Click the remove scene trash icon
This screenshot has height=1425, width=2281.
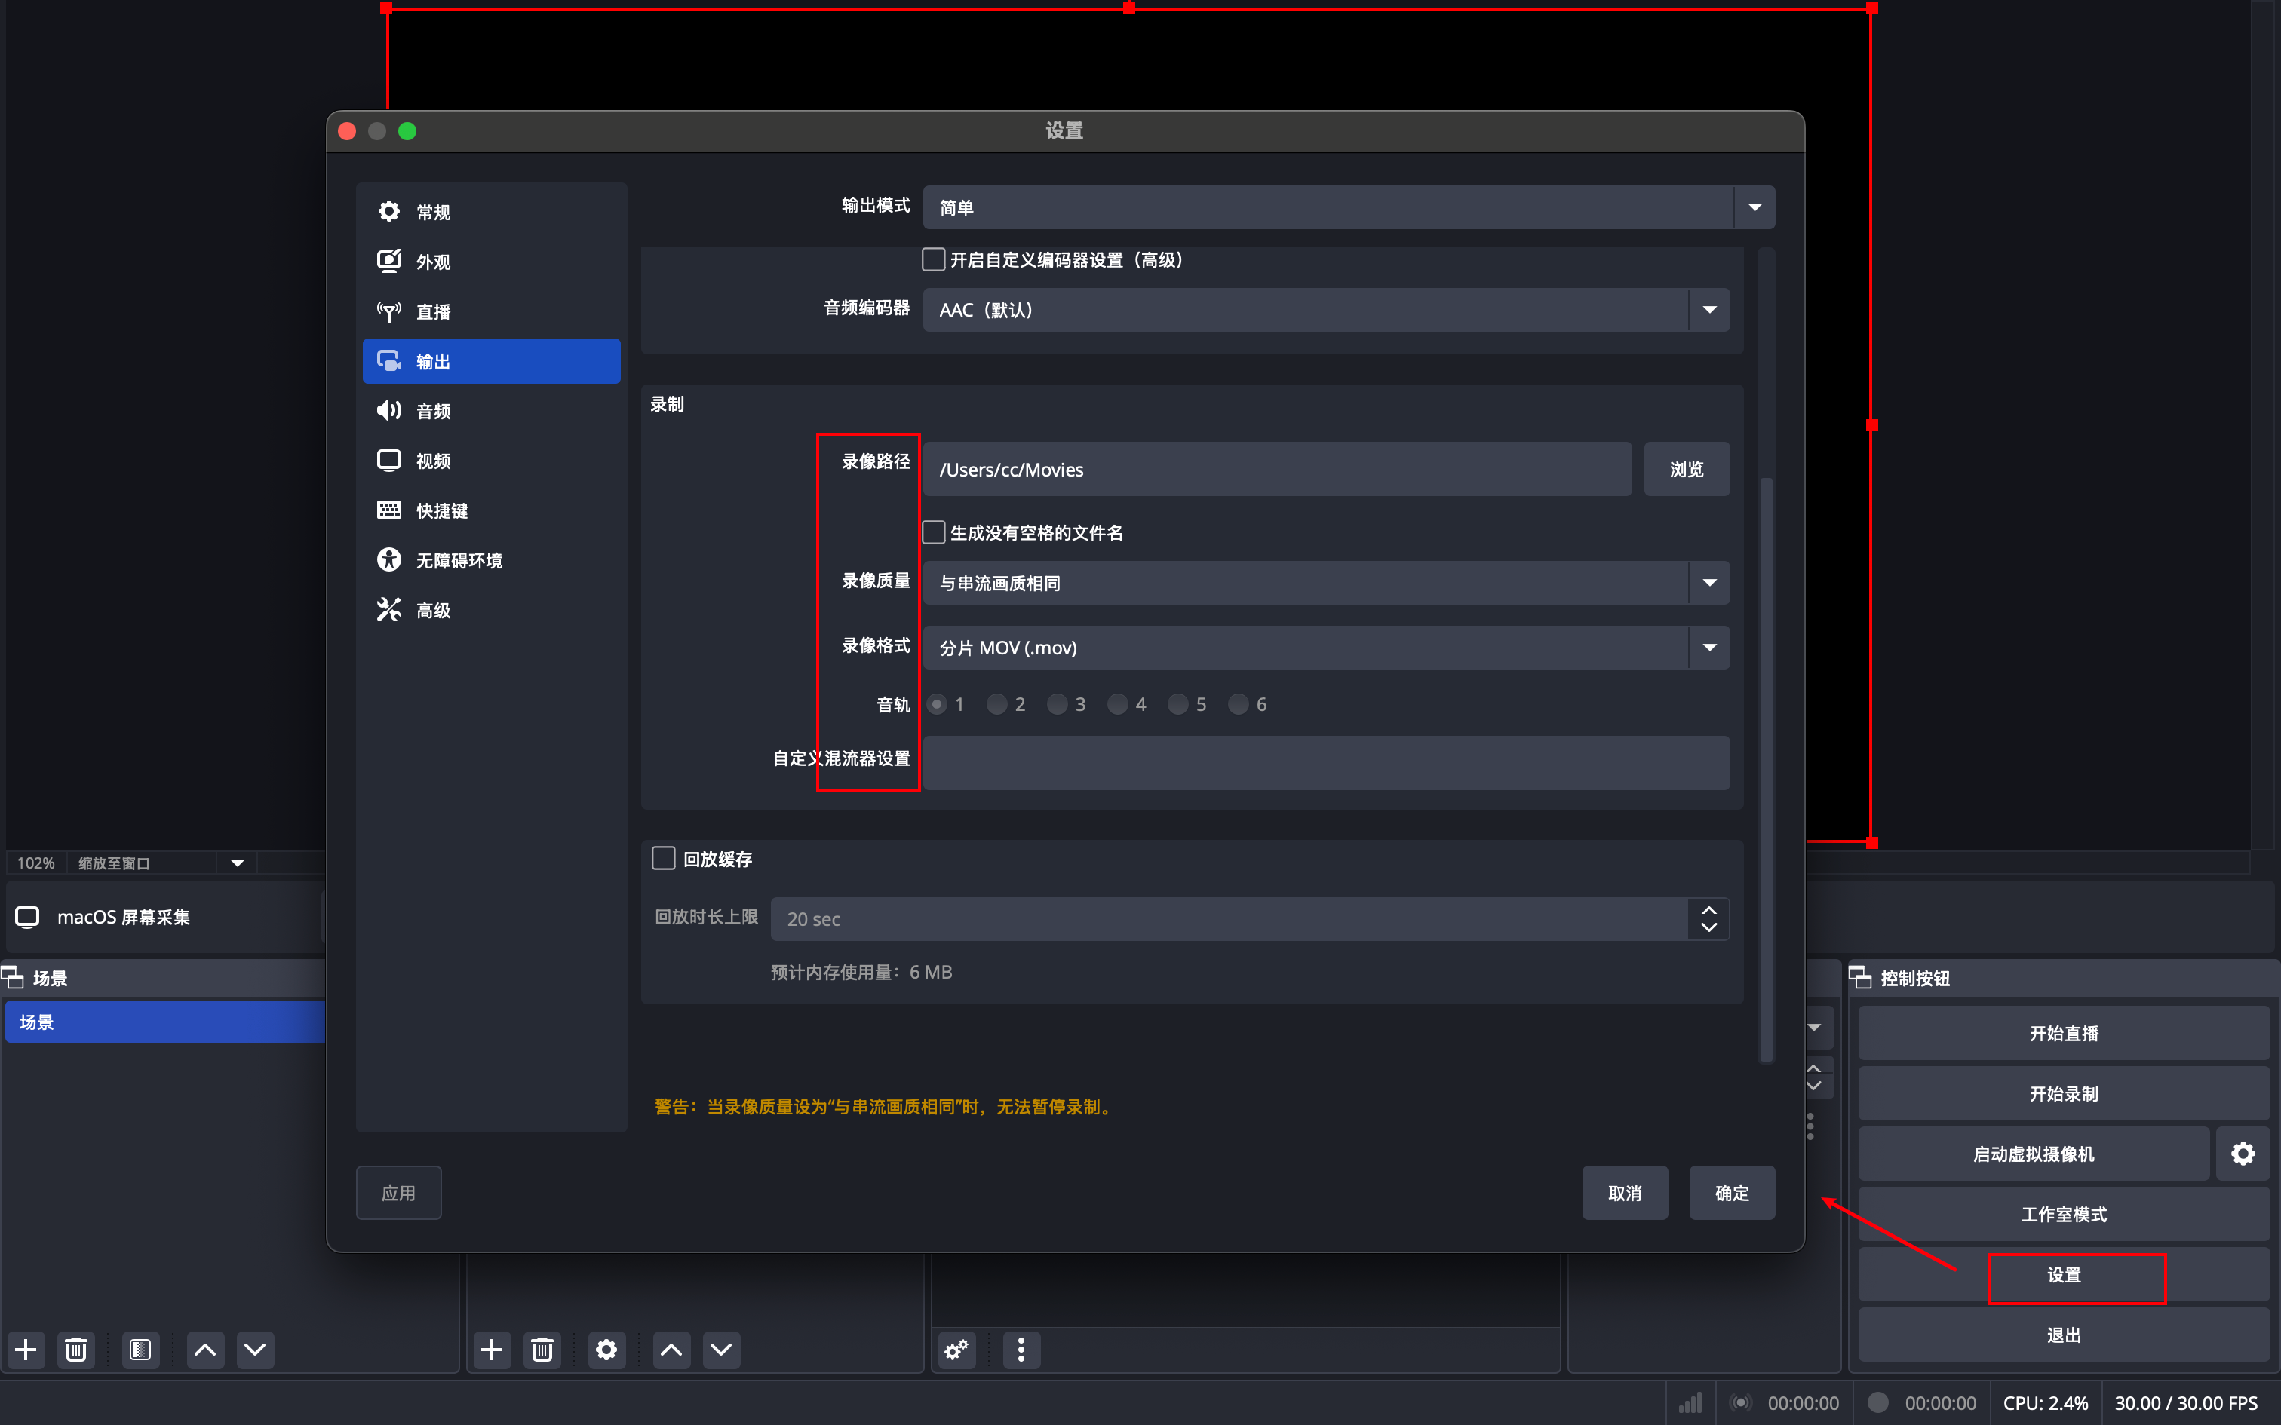click(76, 1350)
